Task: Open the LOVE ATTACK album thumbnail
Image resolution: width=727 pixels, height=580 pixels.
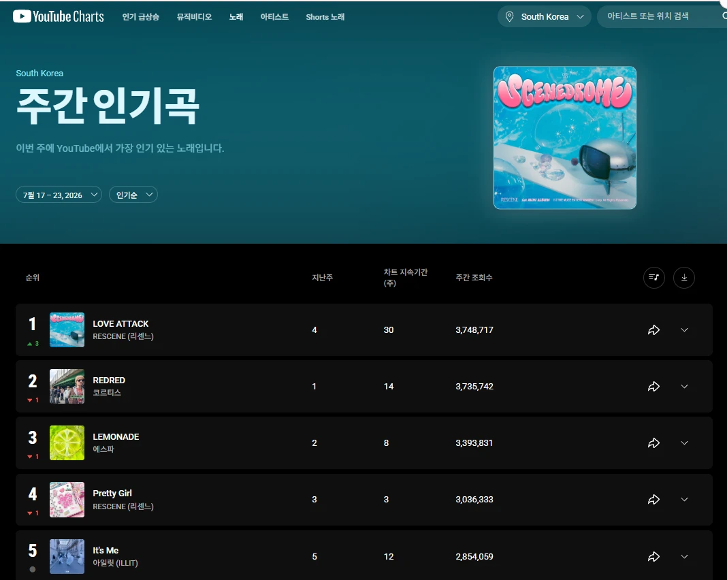Action: 67,329
